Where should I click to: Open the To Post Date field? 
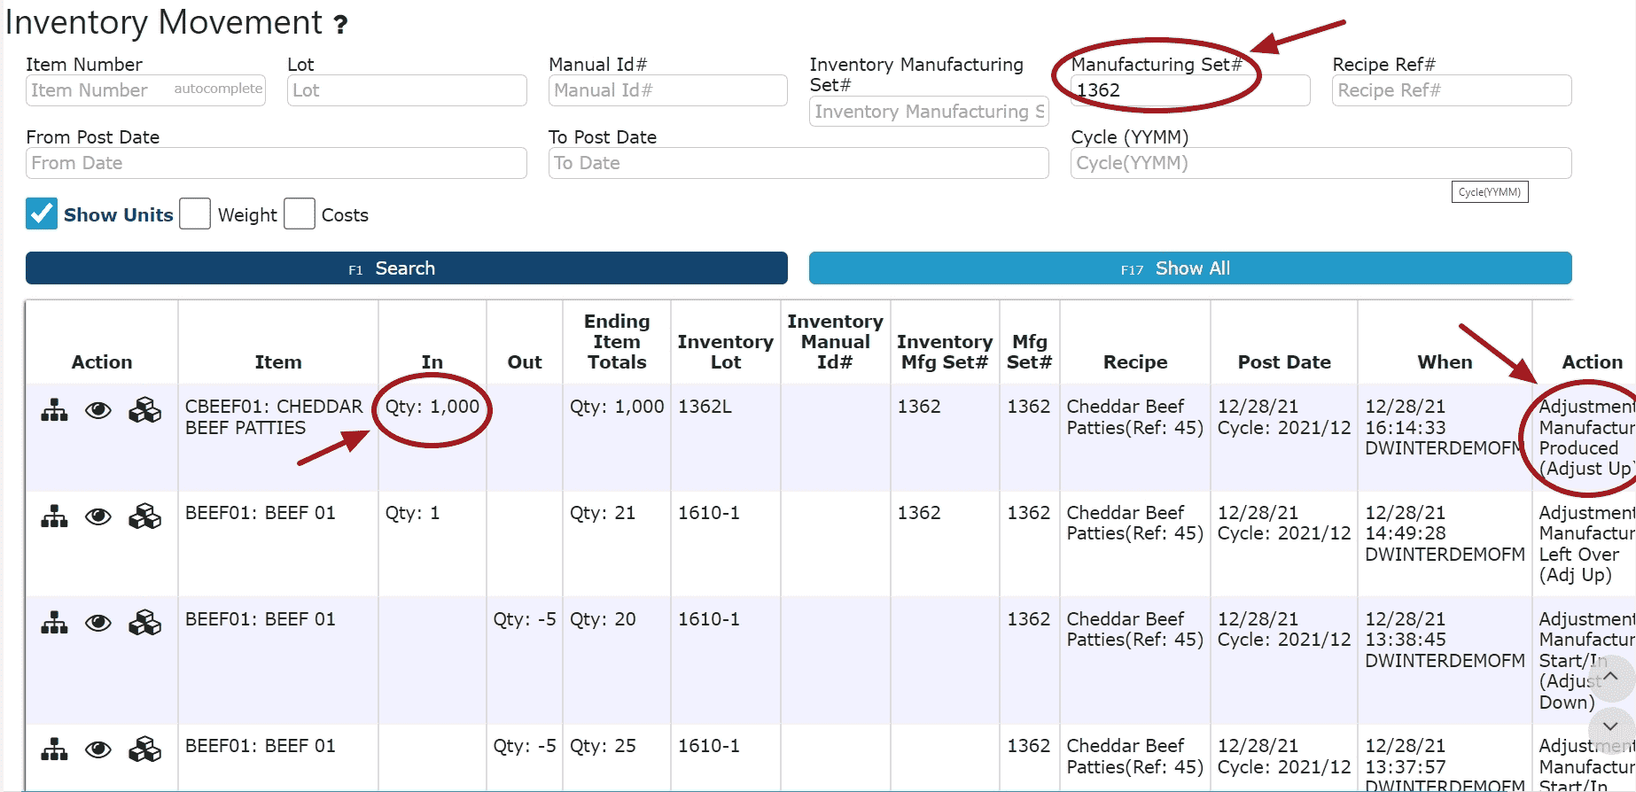point(799,163)
